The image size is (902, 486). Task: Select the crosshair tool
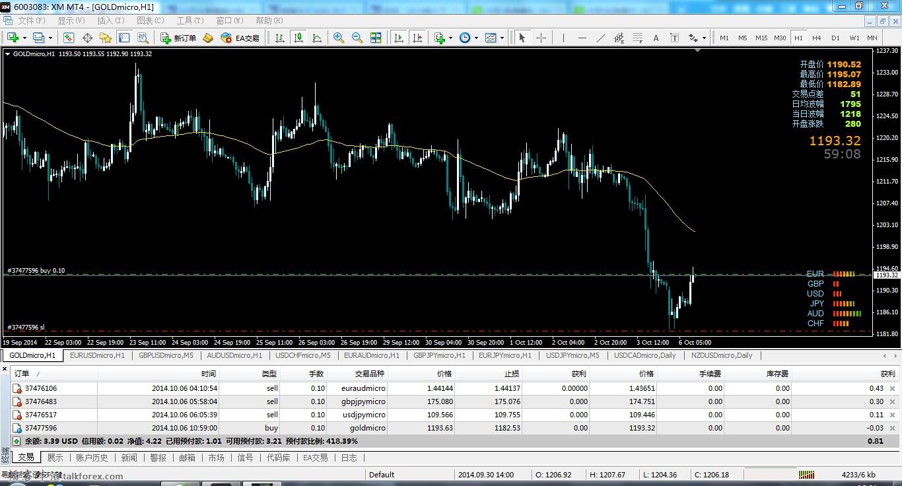coord(541,38)
